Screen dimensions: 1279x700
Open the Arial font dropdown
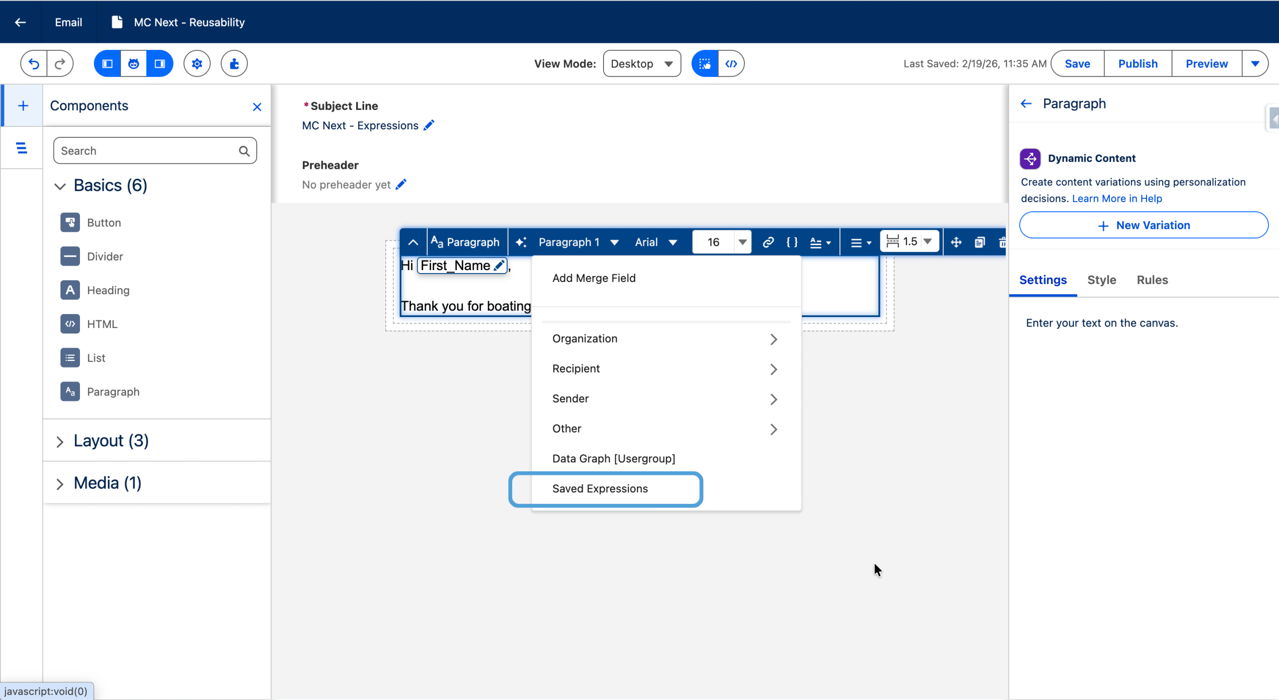(655, 242)
